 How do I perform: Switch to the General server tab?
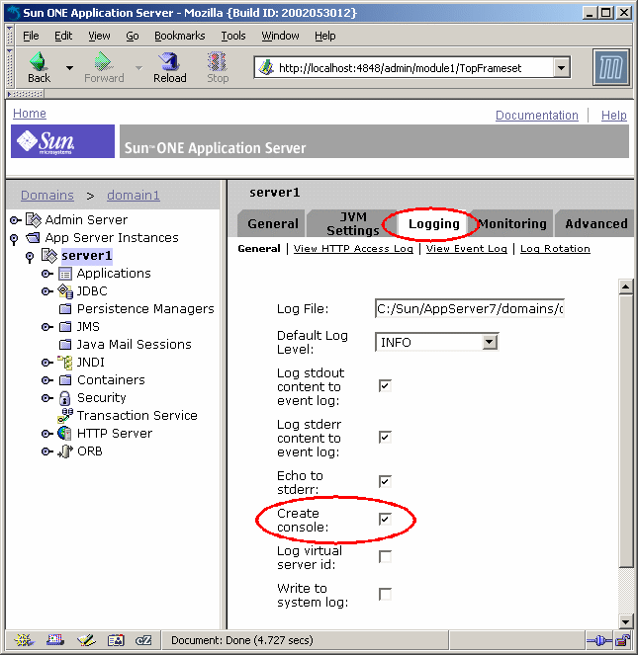pos(272,224)
